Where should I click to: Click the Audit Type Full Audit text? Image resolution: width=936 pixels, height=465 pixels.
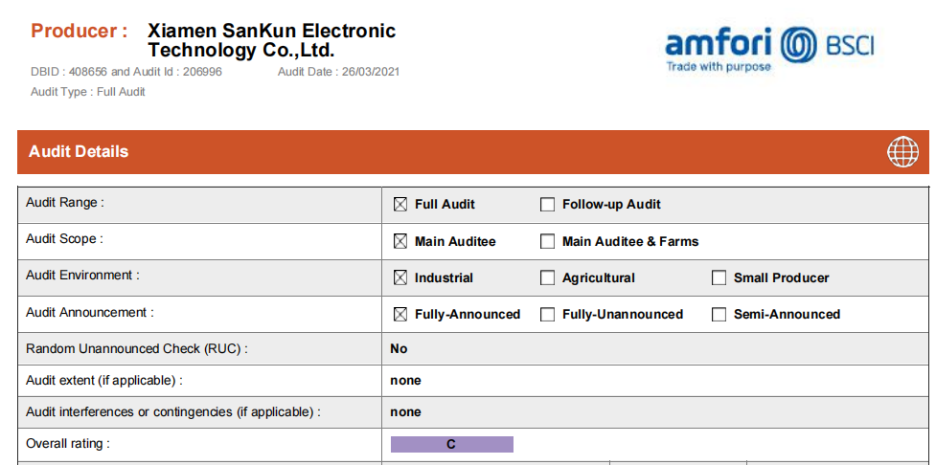(87, 92)
